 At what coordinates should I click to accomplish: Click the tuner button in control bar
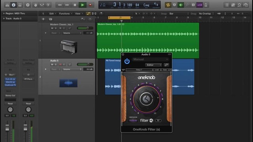click(x=187, y=5)
